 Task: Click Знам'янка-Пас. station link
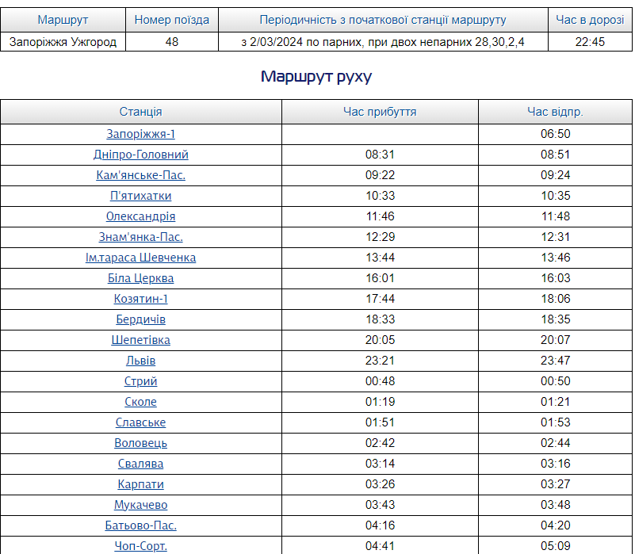pos(140,237)
